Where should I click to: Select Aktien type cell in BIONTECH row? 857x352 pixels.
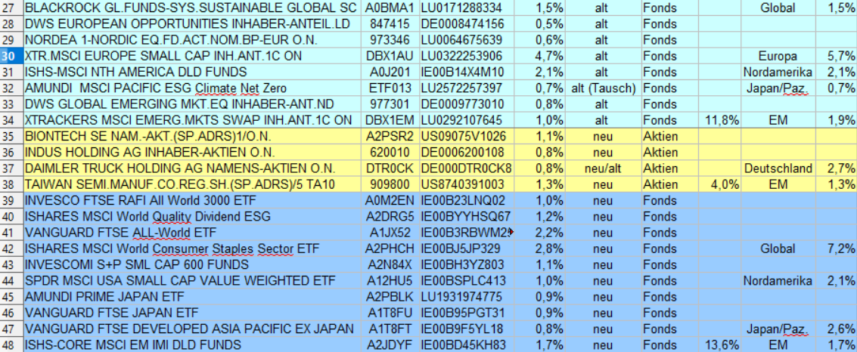(x=669, y=137)
